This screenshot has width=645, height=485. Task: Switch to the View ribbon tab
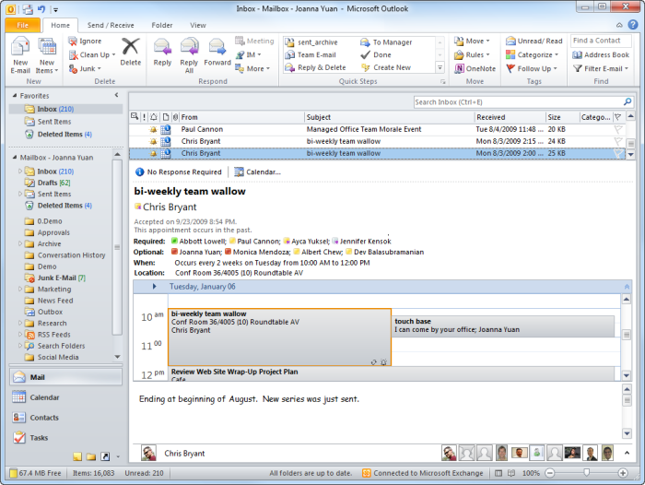[198, 25]
